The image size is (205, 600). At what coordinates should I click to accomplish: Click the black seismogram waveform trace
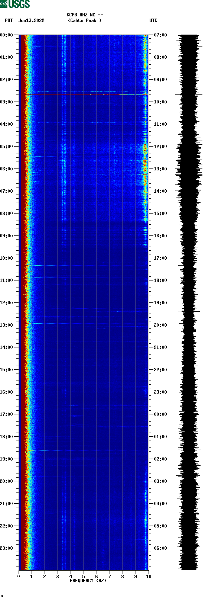189,302
